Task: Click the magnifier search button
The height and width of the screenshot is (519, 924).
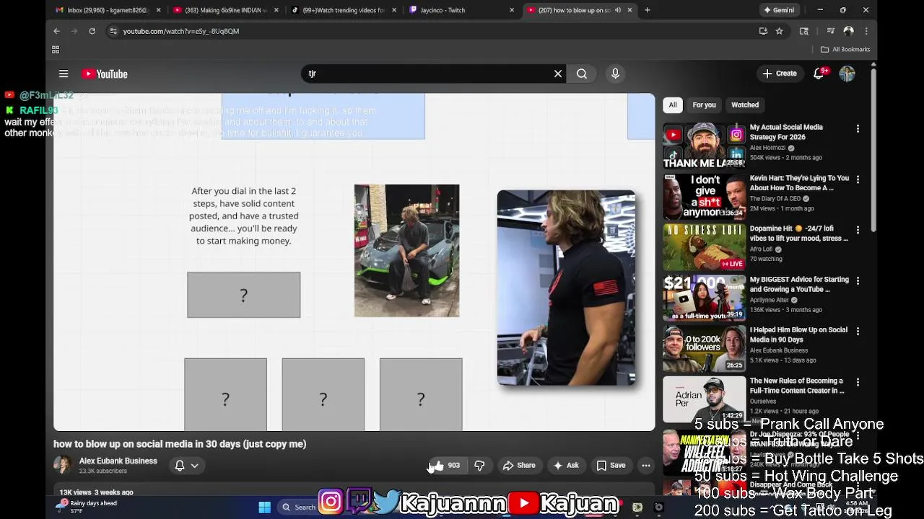Action: [x=582, y=74]
